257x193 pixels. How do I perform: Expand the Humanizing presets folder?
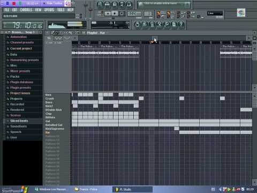(25, 60)
